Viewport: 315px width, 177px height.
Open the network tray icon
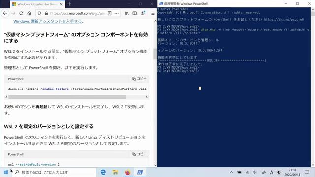click(x=247, y=172)
